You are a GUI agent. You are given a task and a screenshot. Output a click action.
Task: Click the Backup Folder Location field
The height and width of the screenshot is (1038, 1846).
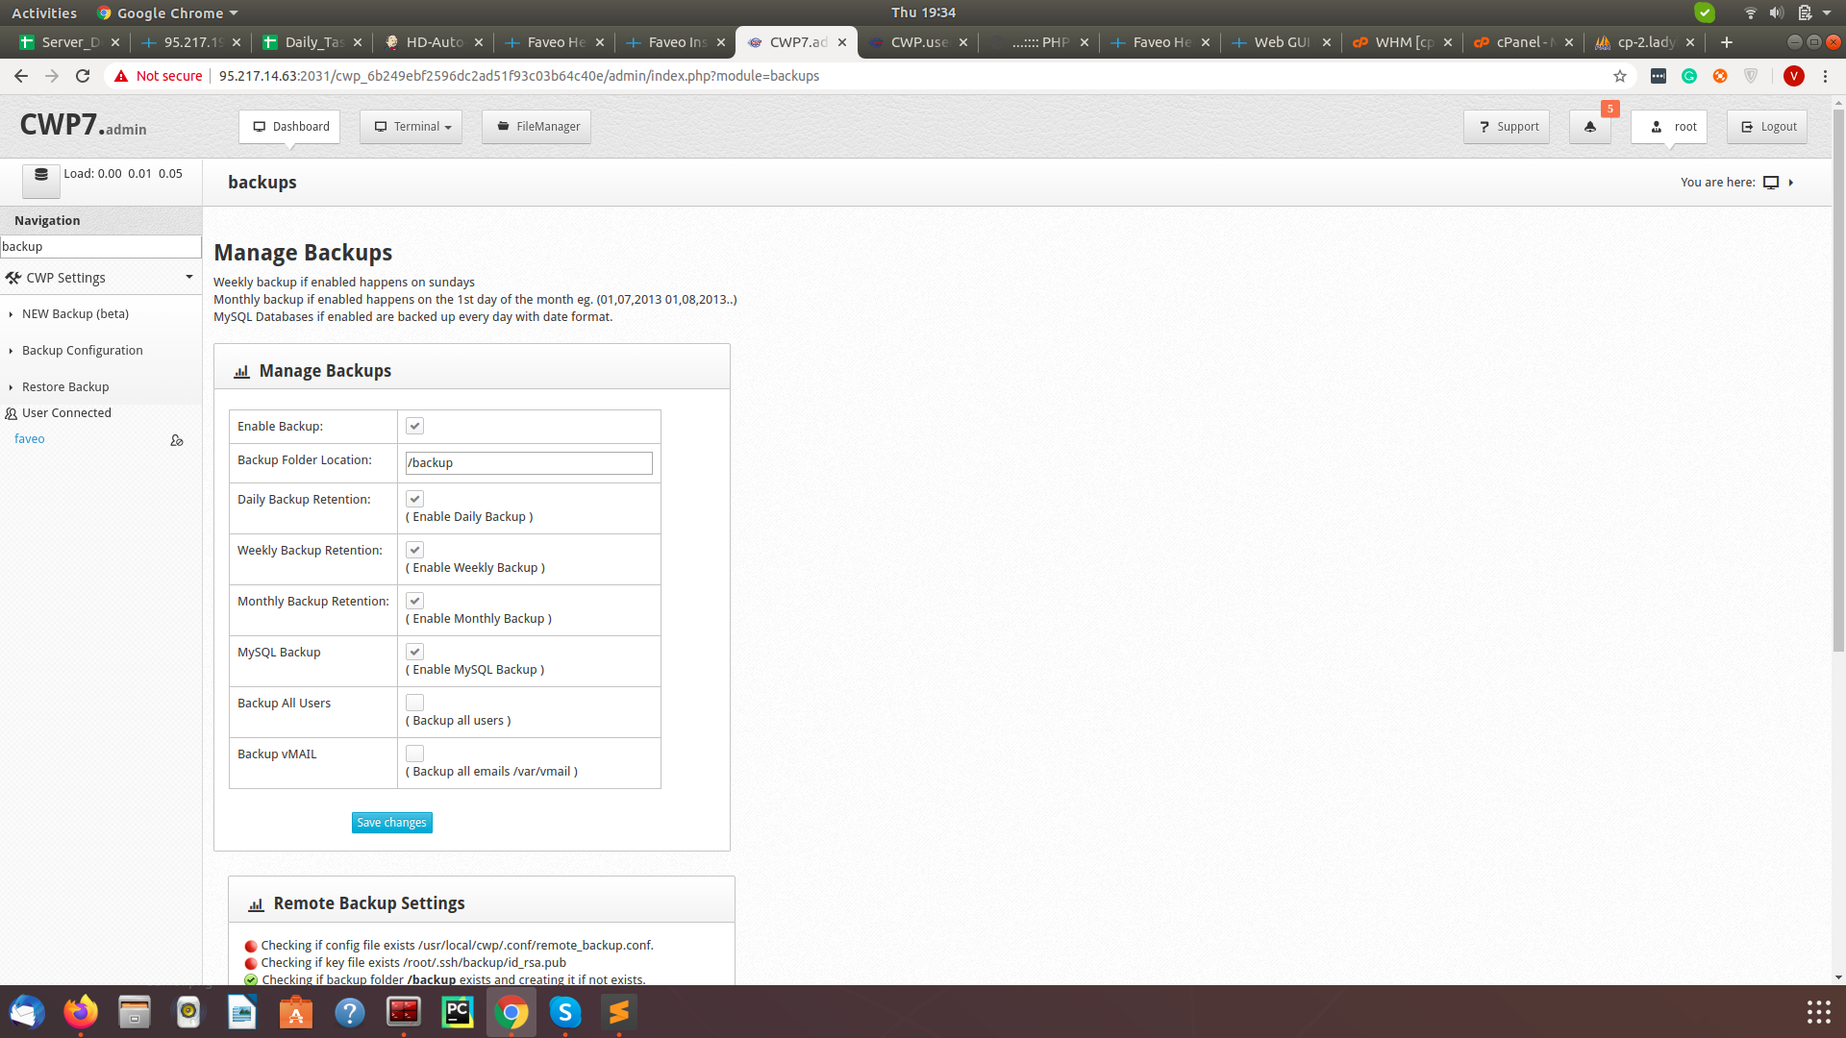529,463
